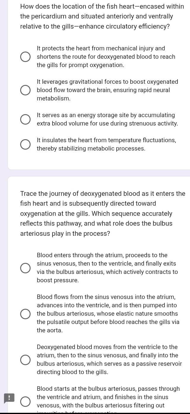Viewport: 190px width, 414px height.
Task: Pick radio for 'Deoxygenated blood moves from the ventricle'
Action: (x=25, y=359)
